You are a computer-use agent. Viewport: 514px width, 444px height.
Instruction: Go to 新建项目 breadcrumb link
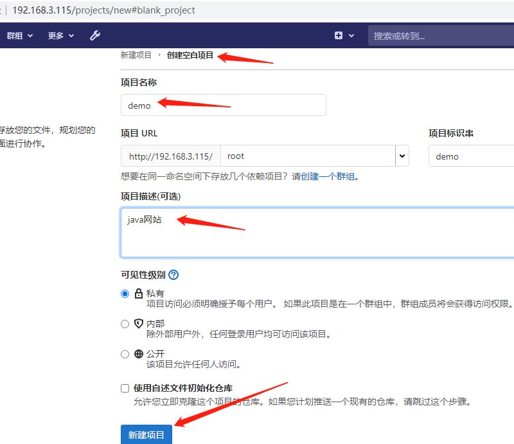click(136, 55)
